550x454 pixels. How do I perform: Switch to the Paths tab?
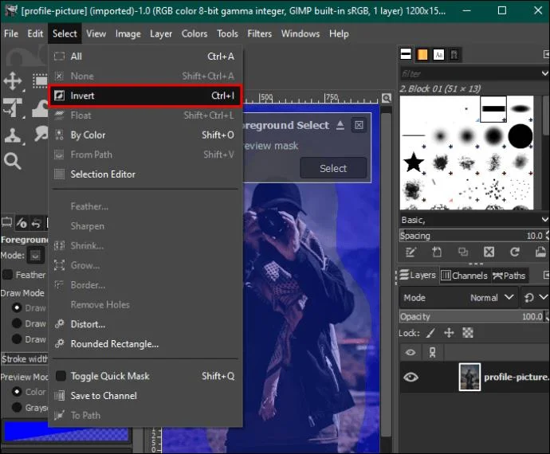509,276
